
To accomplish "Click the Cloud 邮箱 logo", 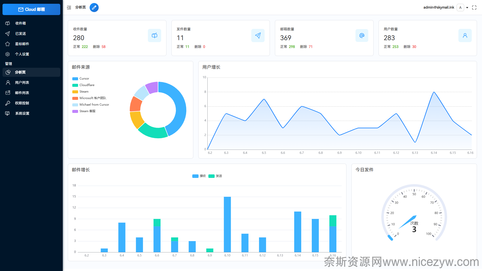I will (31, 10).
